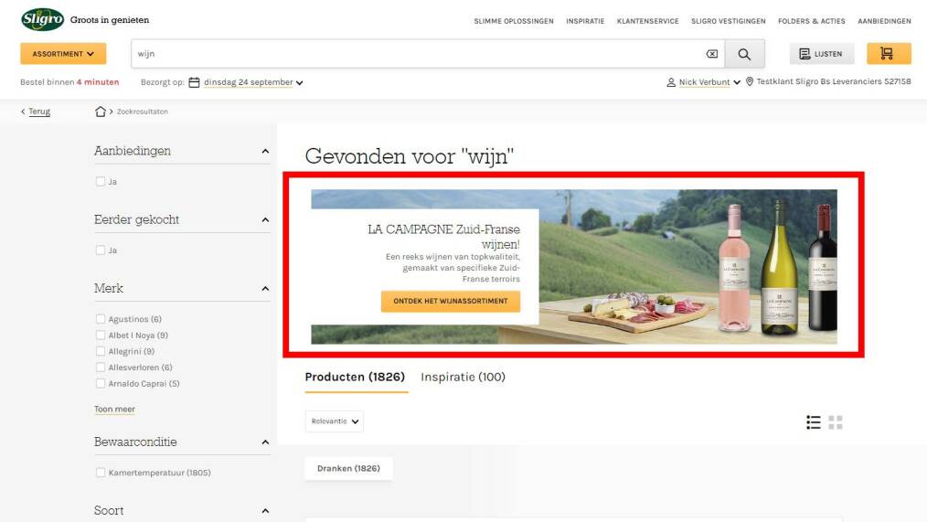Click the calendar icon beside delivery date

point(194,82)
